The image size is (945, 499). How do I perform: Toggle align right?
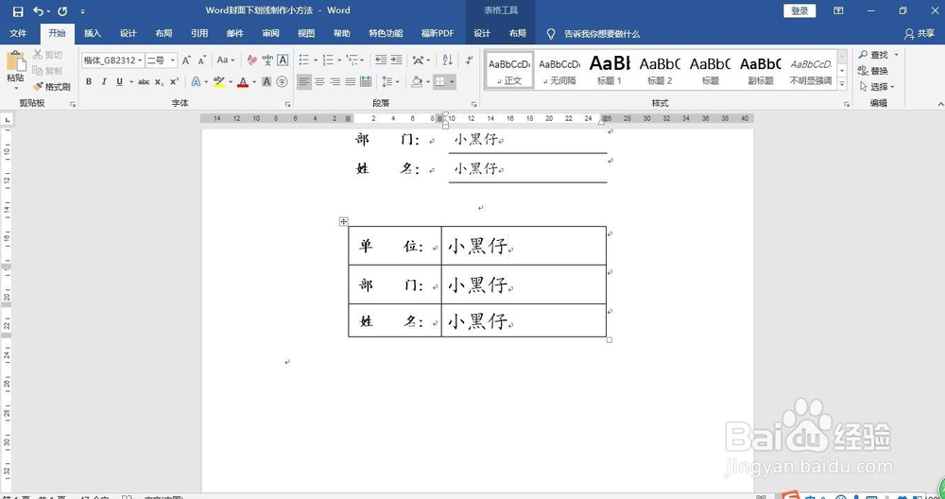coord(335,82)
